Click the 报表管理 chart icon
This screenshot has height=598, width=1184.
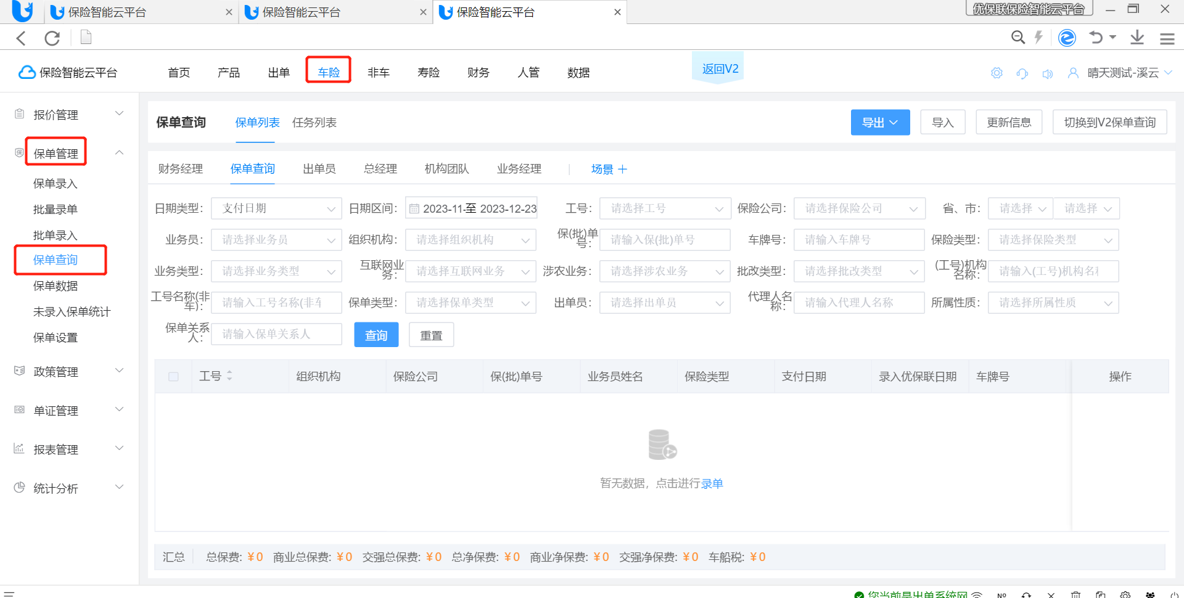click(x=20, y=449)
